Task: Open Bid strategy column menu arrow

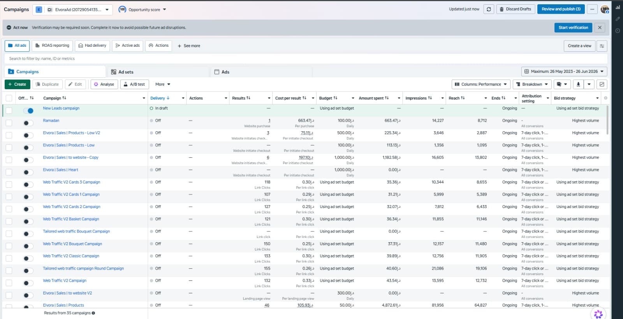Action: (597, 98)
